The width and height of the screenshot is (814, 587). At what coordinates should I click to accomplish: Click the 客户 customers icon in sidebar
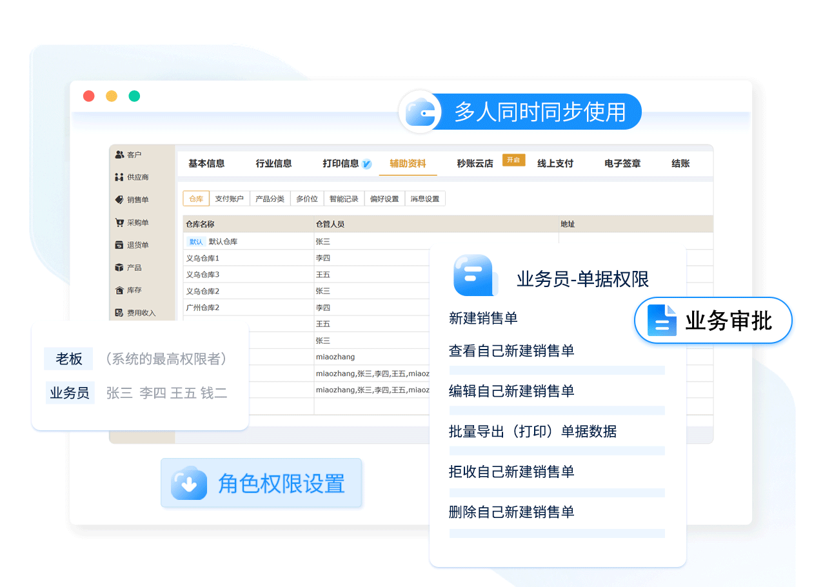click(119, 155)
